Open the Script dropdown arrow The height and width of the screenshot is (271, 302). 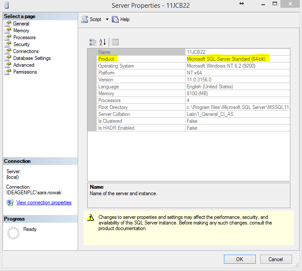coord(107,19)
